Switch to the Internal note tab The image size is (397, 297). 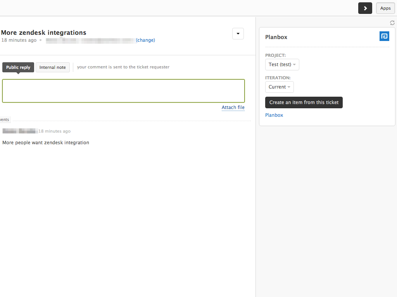tap(53, 67)
